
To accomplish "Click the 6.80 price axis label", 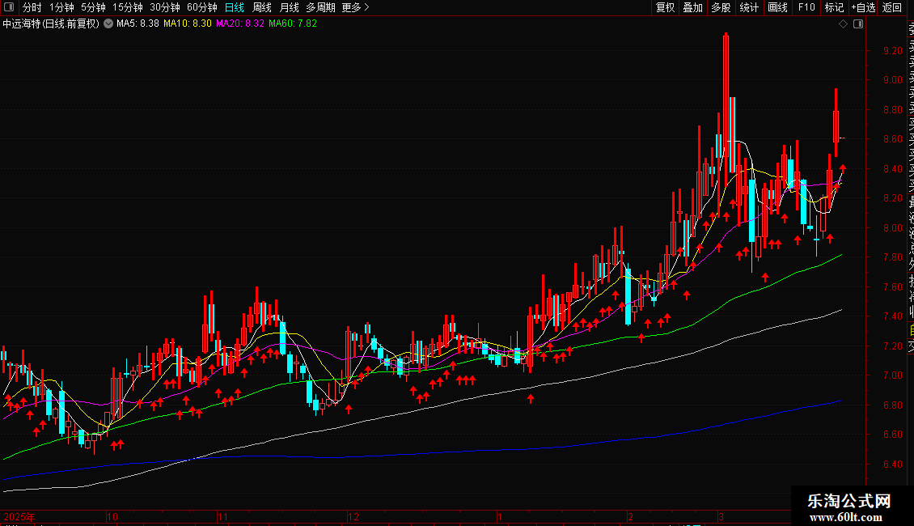I will pos(892,405).
